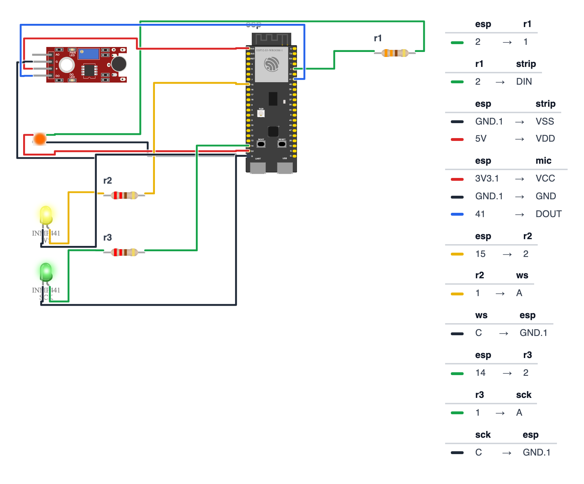Select the green LED component

[46, 272]
